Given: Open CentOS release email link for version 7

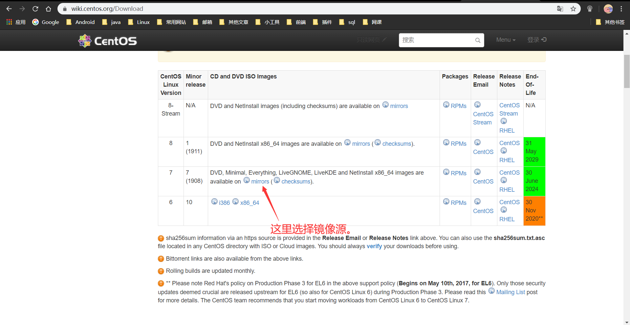Looking at the screenshot, I should pos(483,182).
